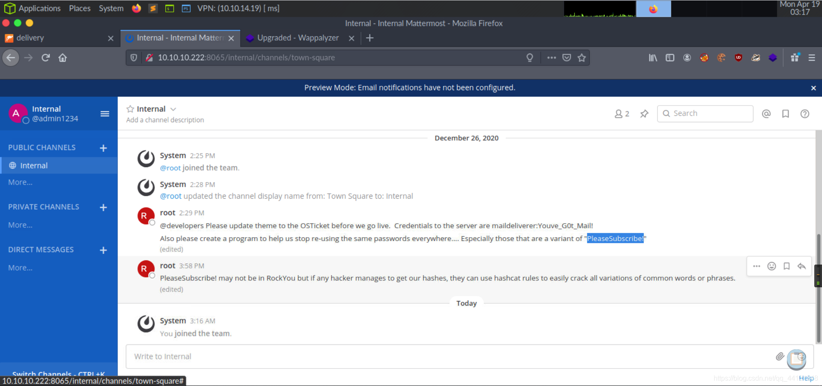Click the Search posts field

point(705,114)
